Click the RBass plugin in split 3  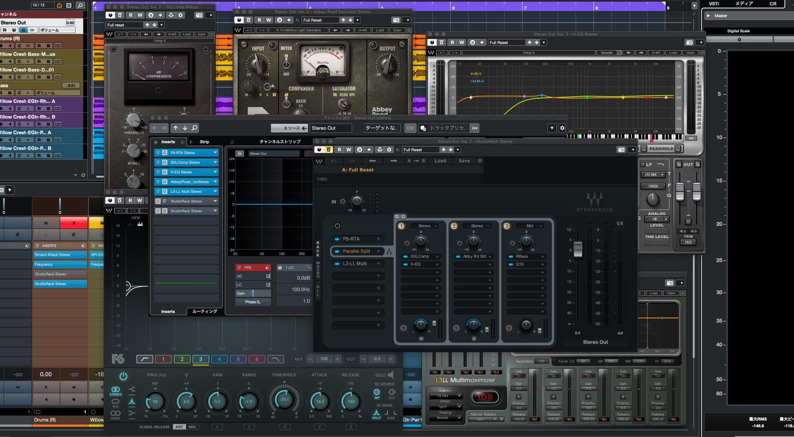coord(521,257)
